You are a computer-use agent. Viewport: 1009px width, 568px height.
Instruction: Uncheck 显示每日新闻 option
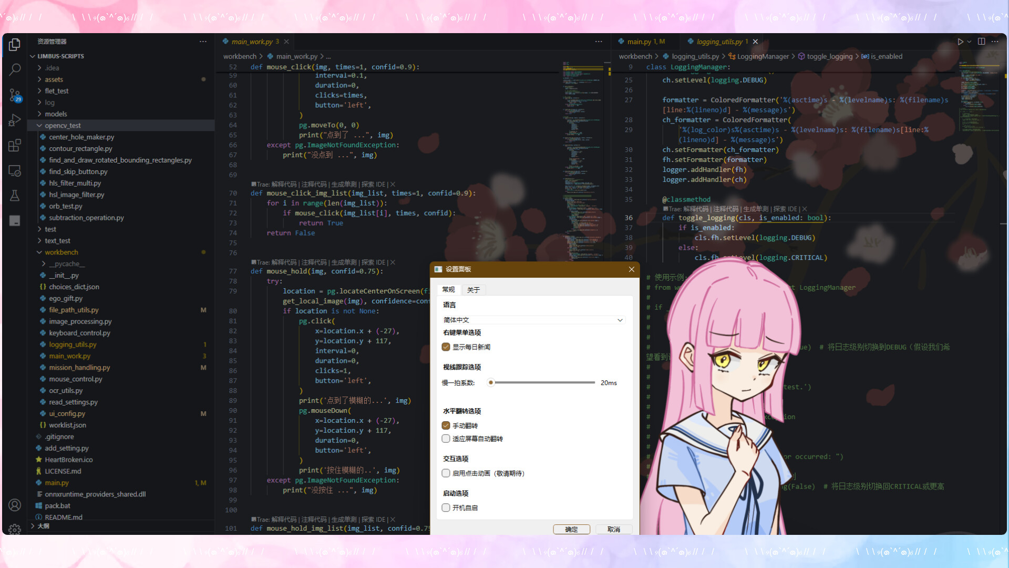(x=446, y=347)
